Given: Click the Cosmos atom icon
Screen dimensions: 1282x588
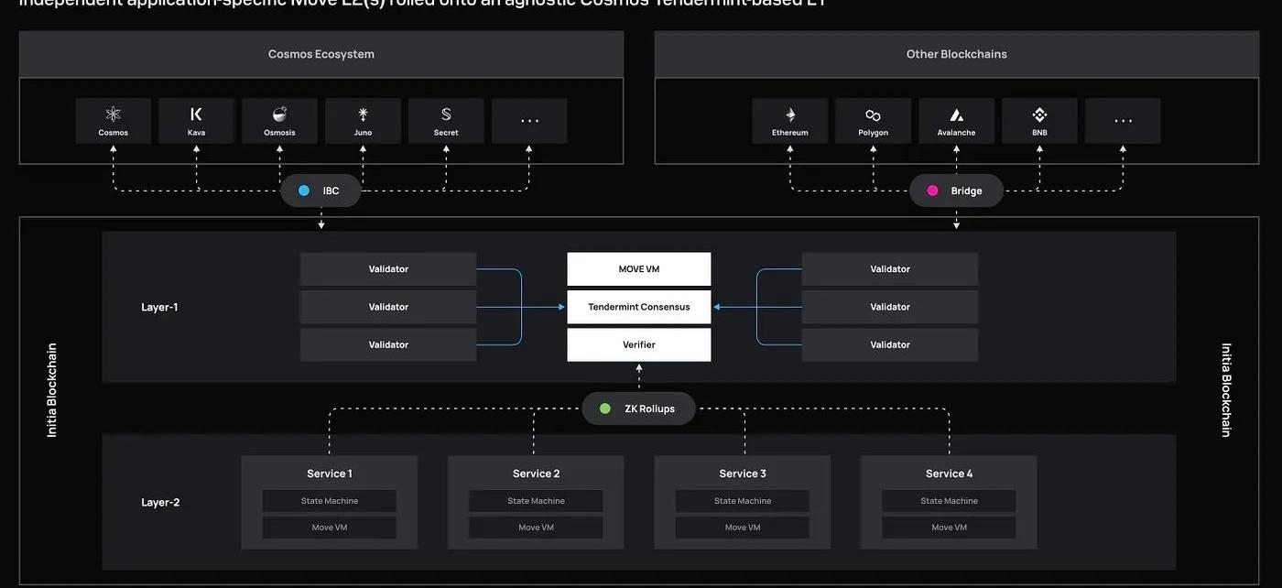Looking at the screenshot, I should [x=114, y=114].
